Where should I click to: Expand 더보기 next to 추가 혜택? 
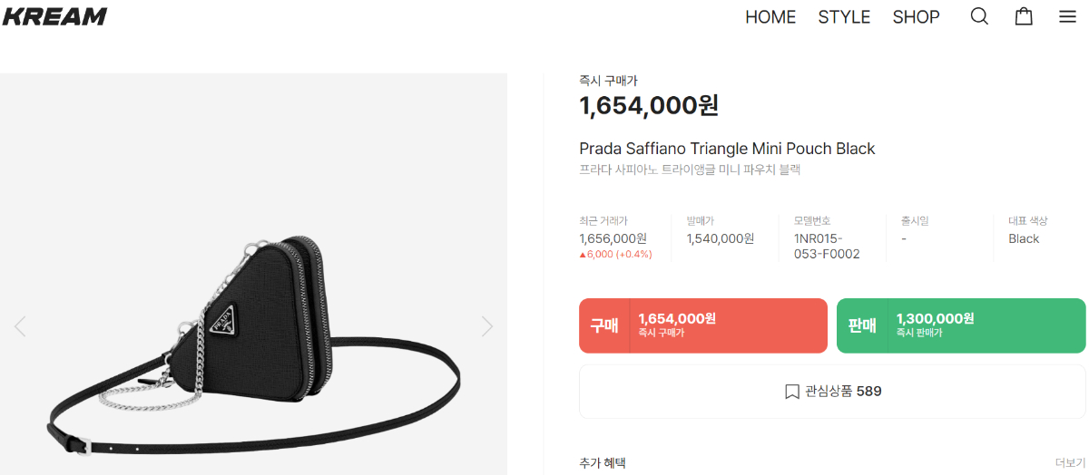[1070, 463]
